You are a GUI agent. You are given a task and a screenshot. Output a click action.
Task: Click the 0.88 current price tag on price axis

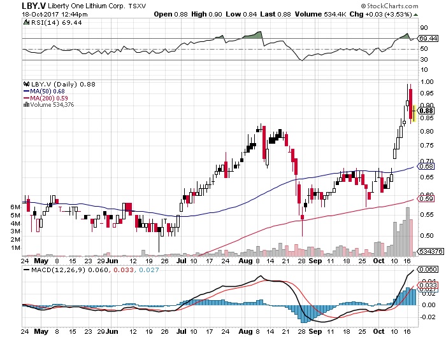[426, 111]
